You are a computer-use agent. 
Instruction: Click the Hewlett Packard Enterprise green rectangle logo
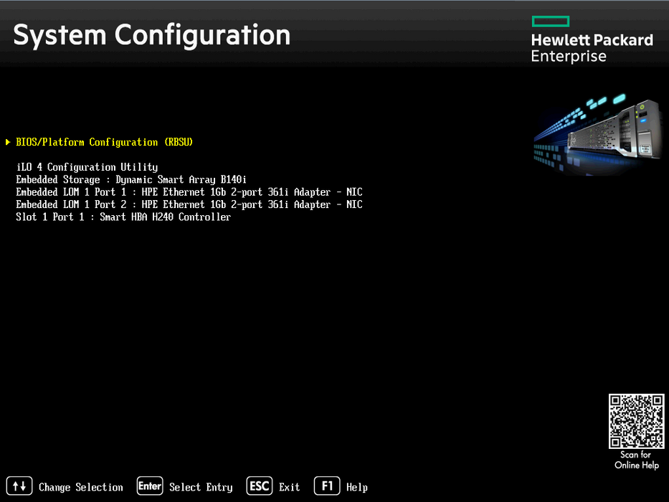(551, 22)
